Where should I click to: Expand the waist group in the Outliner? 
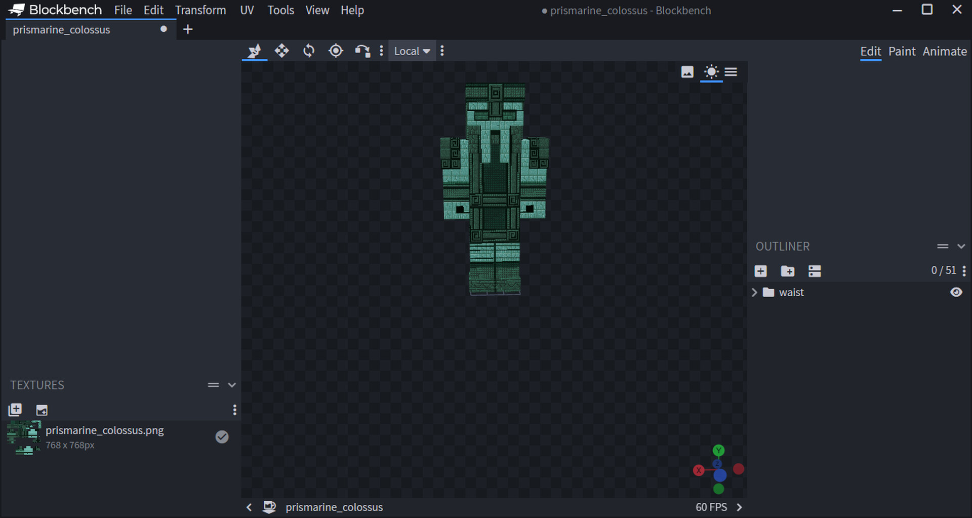(754, 292)
